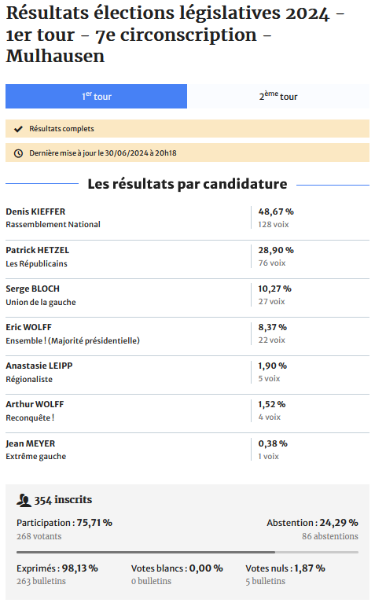Click the clock icon beside Dernière mise à jour
Image resolution: width=375 pixels, height=603 pixels.
pyautogui.click(x=18, y=153)
